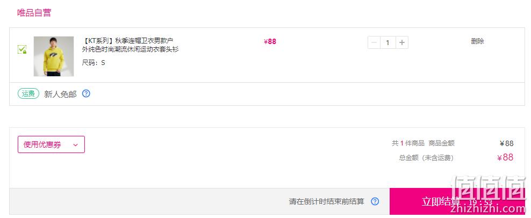Click the 尺码:S size label

click(94, 63)
